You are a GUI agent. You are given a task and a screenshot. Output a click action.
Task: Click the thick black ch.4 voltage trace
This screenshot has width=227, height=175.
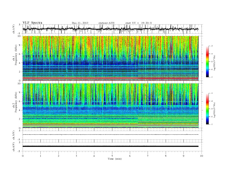(x=110, y=146)
